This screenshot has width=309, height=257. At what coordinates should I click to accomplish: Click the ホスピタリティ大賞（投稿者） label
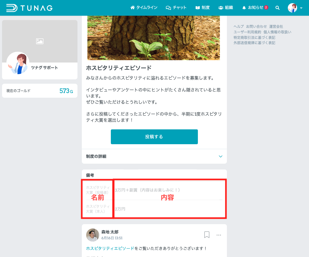pyautogui.click(x=98, y=190)
